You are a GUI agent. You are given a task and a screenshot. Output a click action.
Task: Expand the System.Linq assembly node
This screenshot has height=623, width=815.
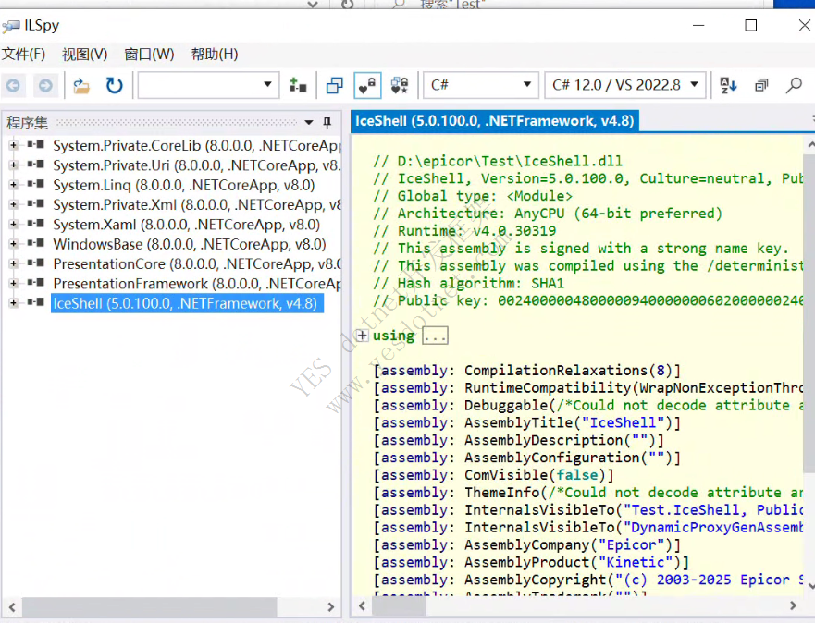click(x=14, y=185)
